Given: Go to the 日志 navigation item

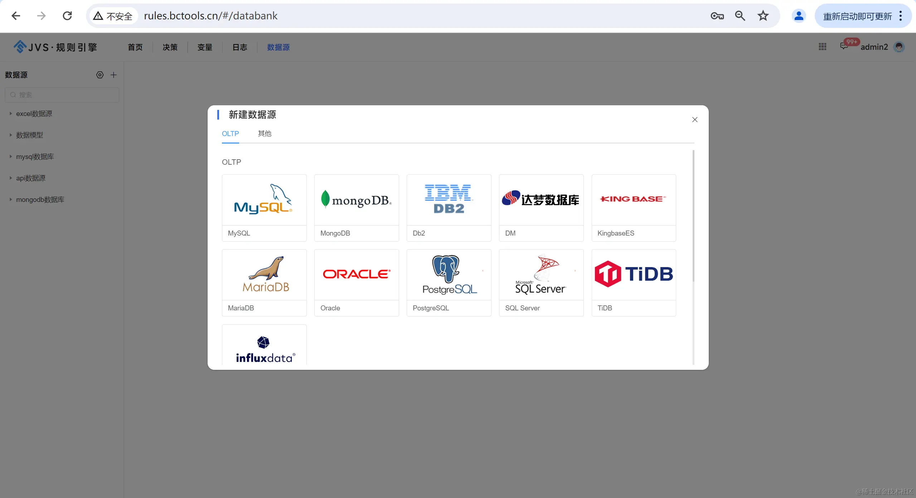Looking at the screenshot, I should (x=239, y=47).
